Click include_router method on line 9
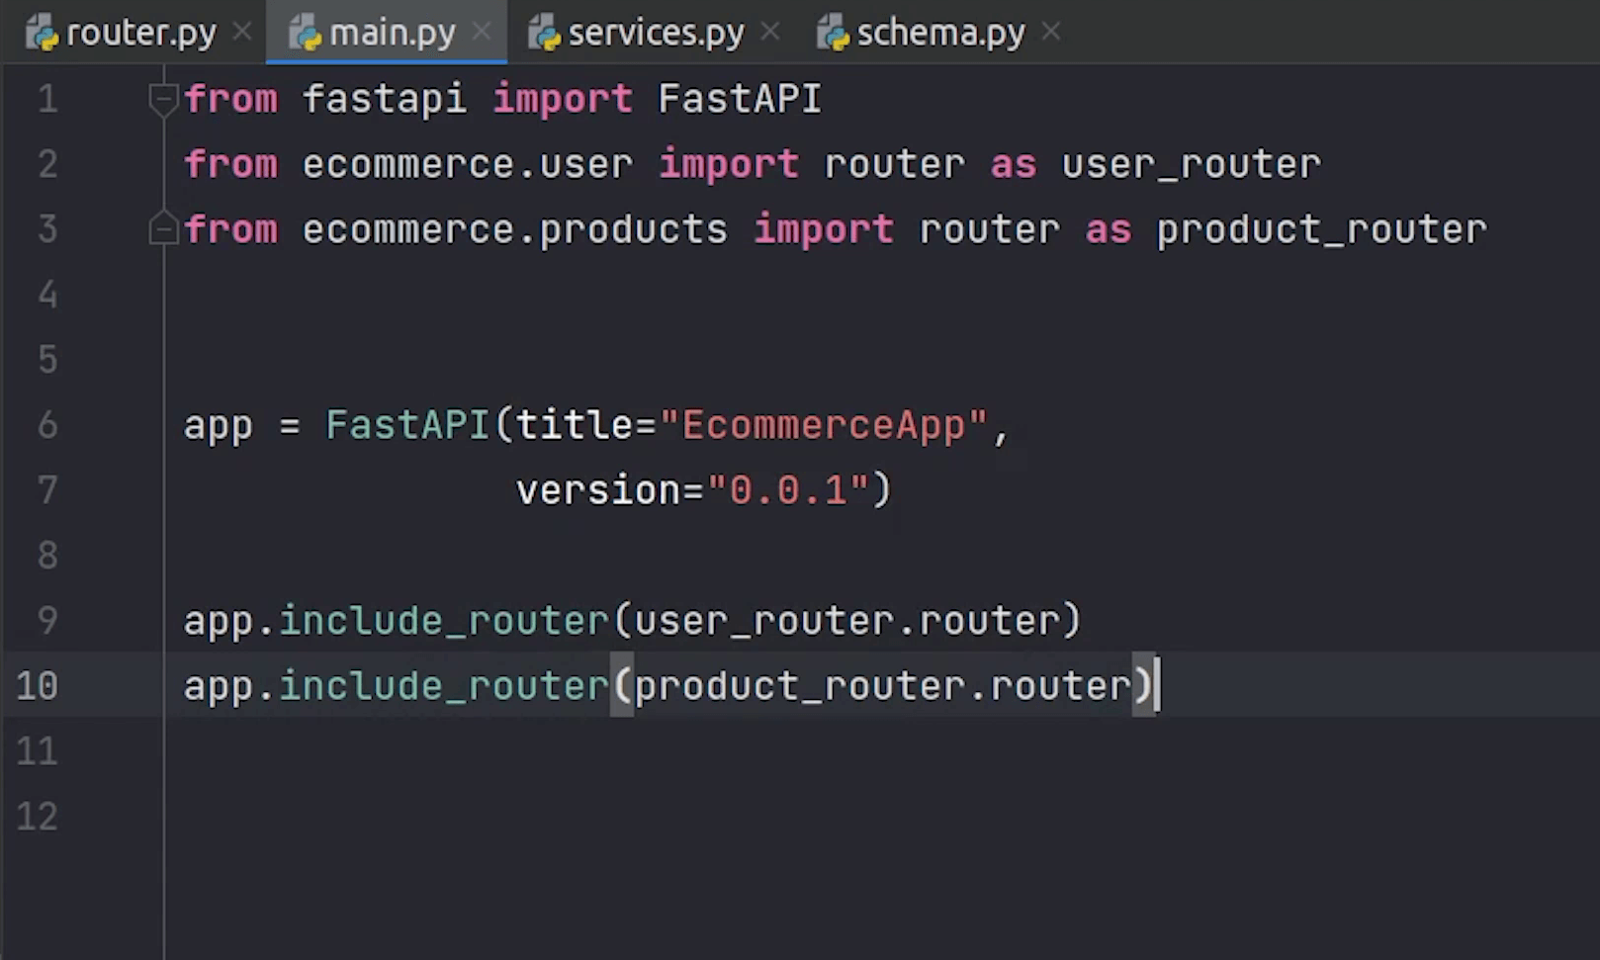The height and width of the screenshot is (960, 1600). [x=443, y=621]
